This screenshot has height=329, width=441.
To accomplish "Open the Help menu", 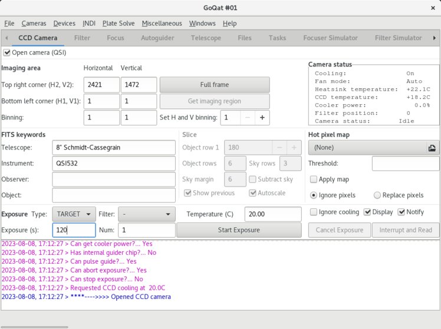I will point(229,24).
